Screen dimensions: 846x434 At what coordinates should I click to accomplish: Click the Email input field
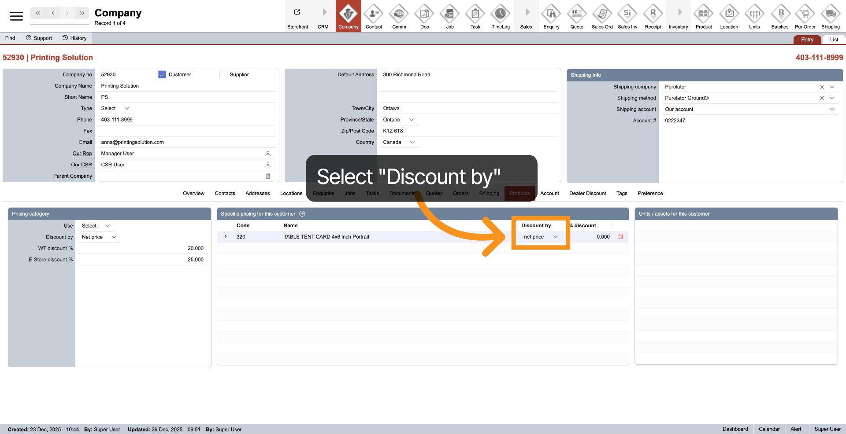(x=185, y=143)
